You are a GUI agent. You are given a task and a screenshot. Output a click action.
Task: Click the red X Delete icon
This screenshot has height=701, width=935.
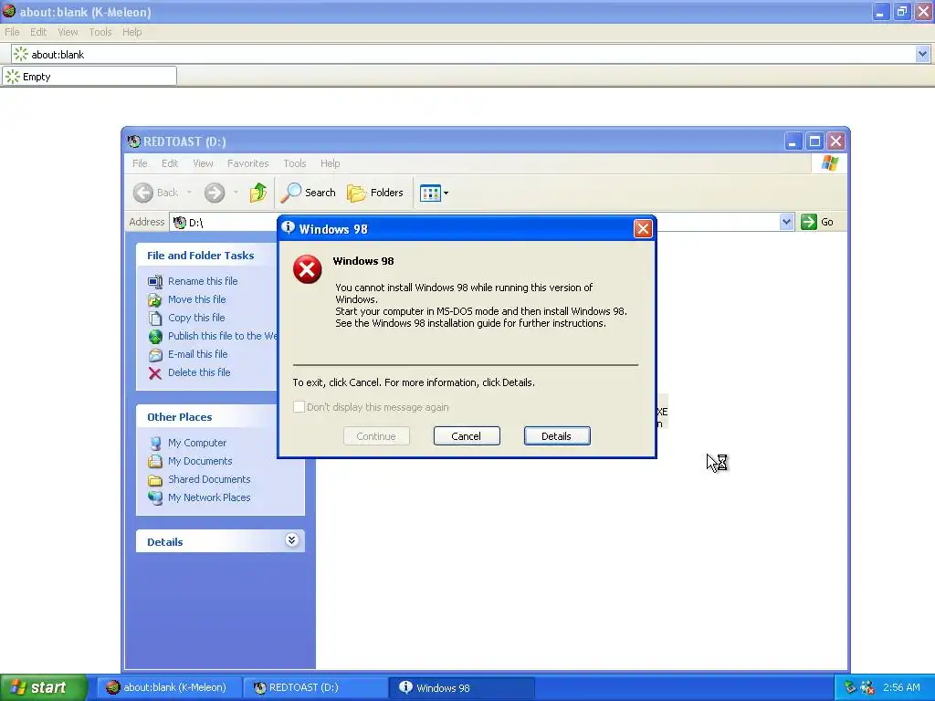(x=155, y=373)
